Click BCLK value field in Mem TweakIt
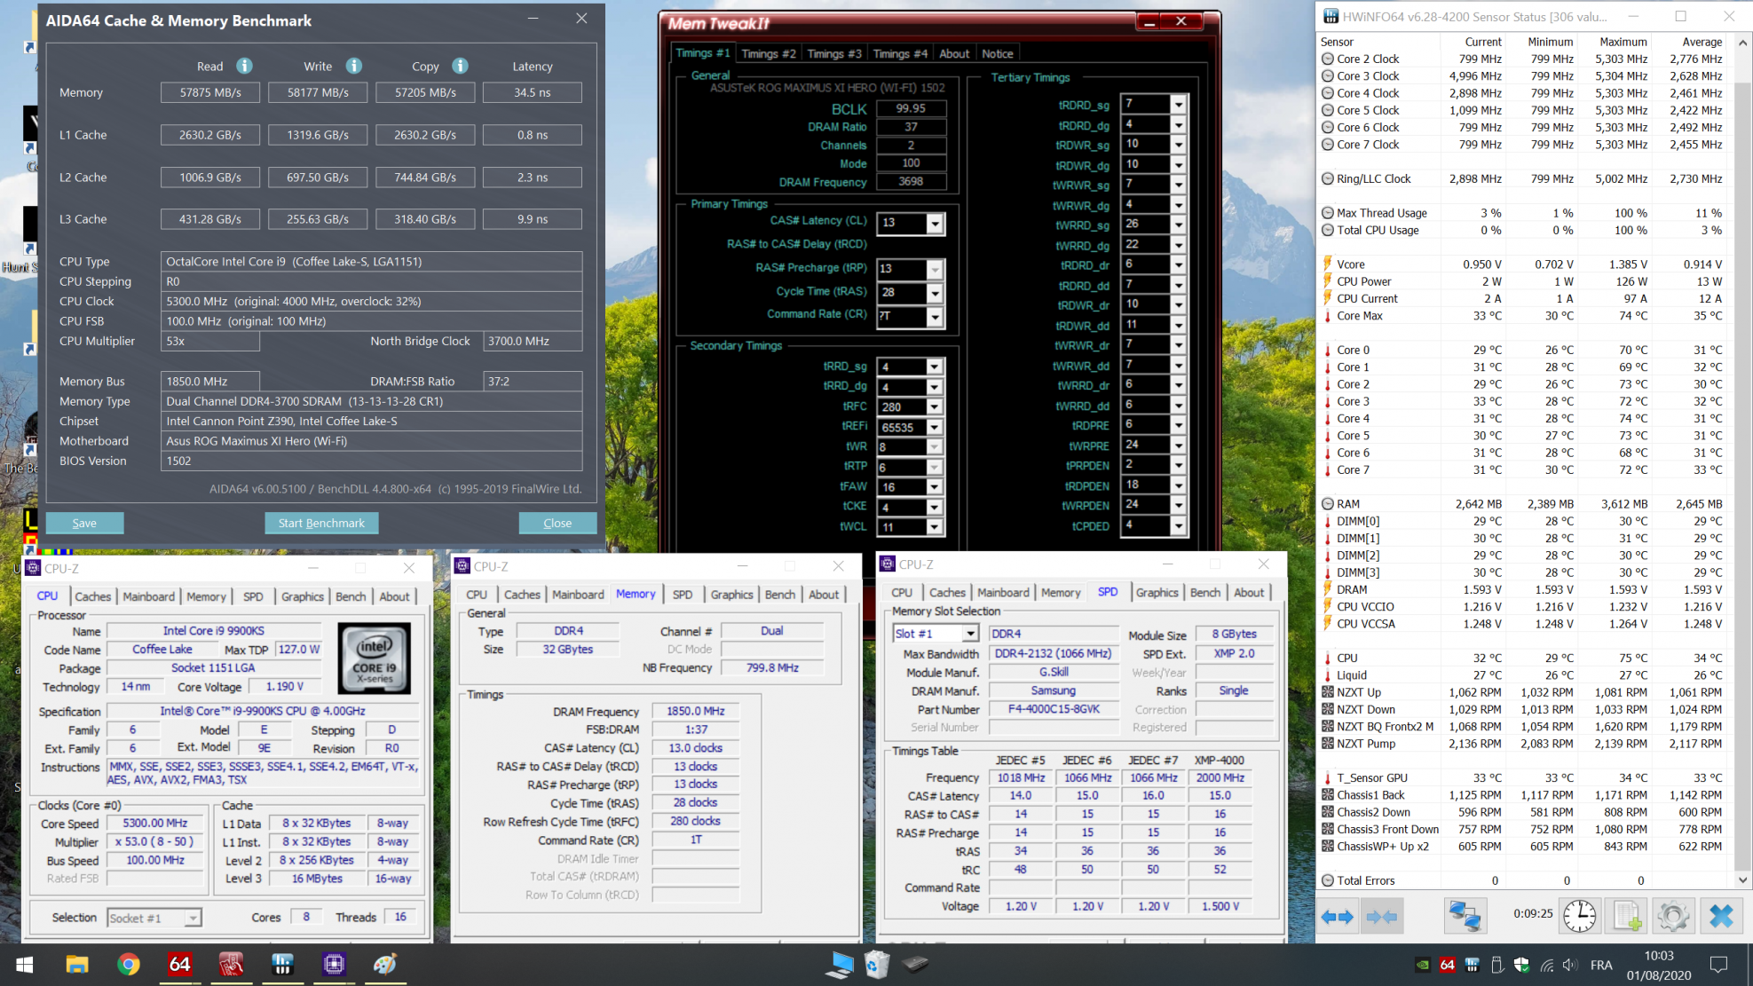Viewport: 1753px width, 986px height. click(x=911, y=108)
